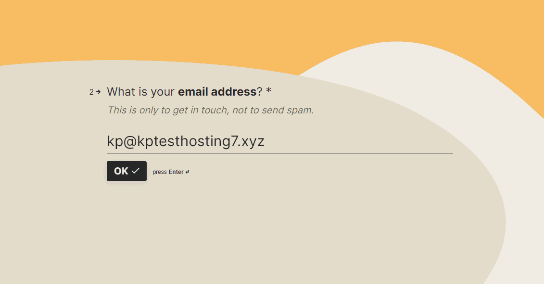Click the bold "Enter" hint word

pyautogui.click(x=176, y=172)
